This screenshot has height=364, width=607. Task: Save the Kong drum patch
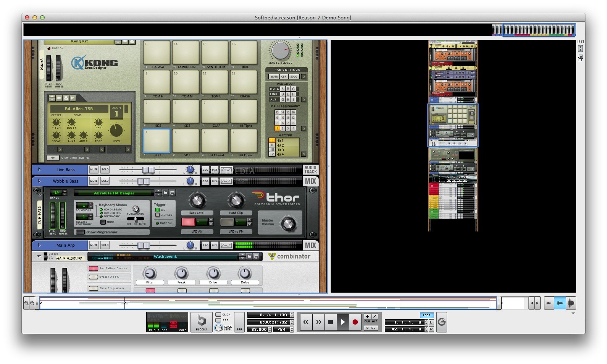(x=66, y=98)
